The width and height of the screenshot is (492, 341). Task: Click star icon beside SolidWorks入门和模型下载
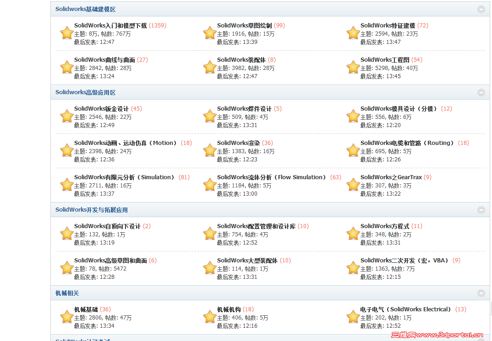[66, 33]
